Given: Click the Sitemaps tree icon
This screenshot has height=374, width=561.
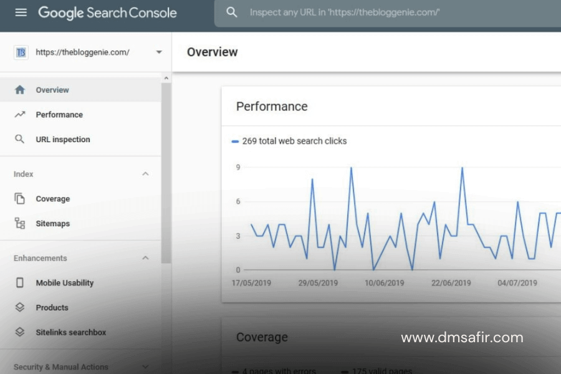Looking at the screenshot, I should click(x=20, y=223).
